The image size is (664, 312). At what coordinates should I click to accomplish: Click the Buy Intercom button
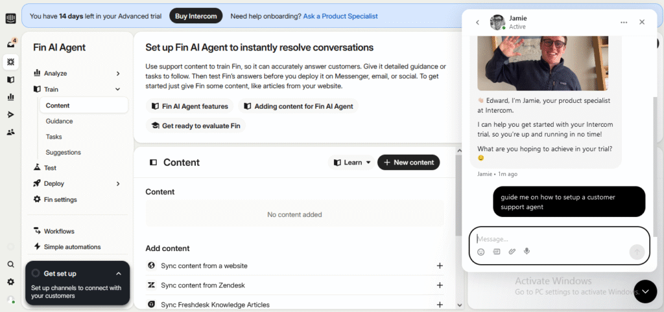coord(196,16)
